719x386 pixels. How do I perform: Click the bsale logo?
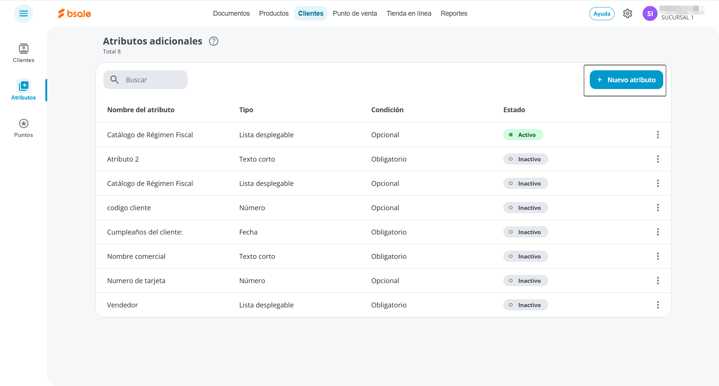pyautogui.click(x=75, y=13)
